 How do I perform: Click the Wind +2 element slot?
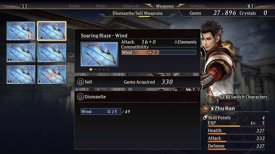click(140, 52)
